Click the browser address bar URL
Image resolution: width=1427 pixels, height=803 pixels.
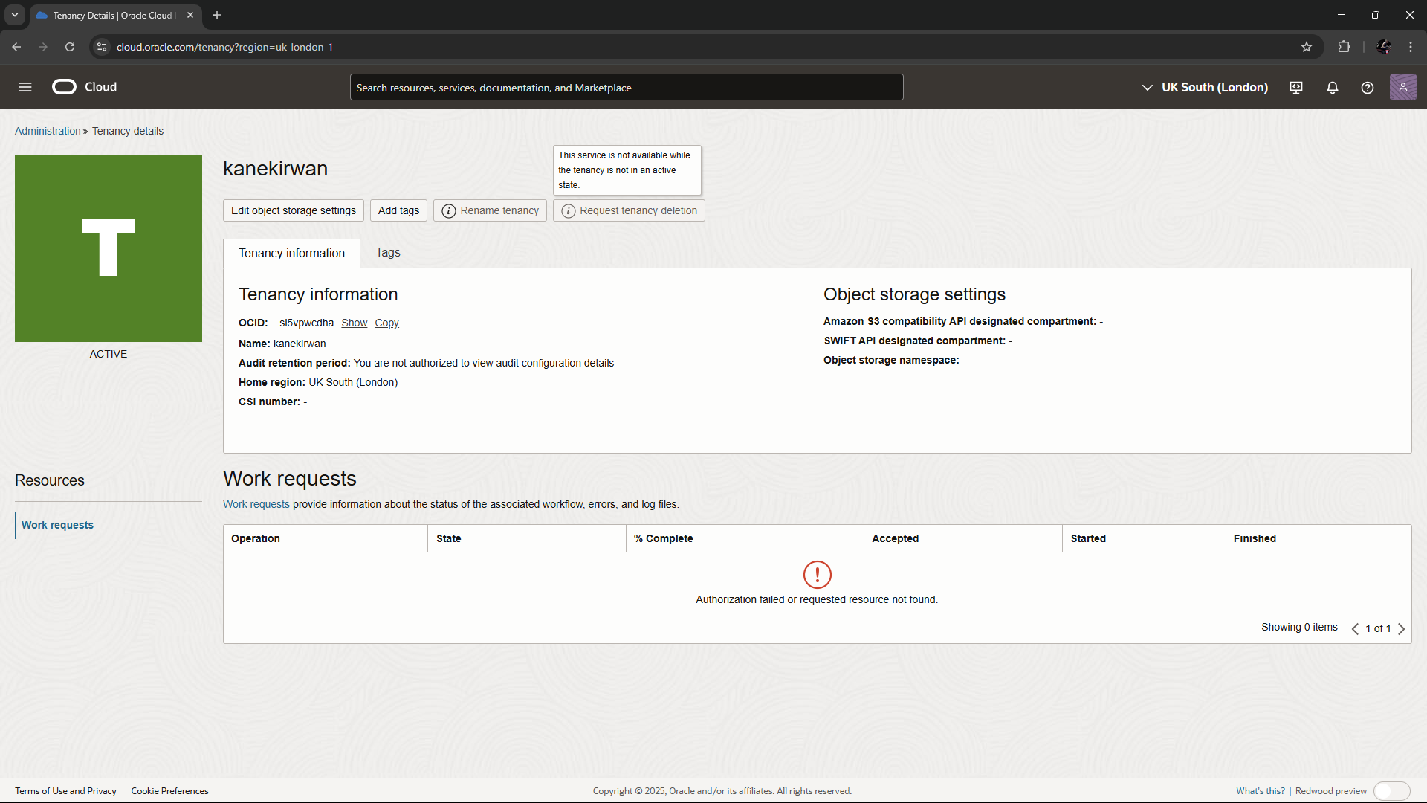(224, 47)
